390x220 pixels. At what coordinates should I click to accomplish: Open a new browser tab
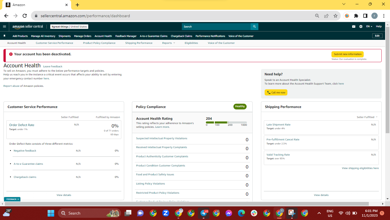pyautogui.click(x=77, y=5)
